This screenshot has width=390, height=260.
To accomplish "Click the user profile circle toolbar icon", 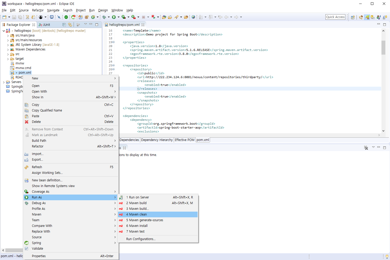I will [x=41, y=17].
